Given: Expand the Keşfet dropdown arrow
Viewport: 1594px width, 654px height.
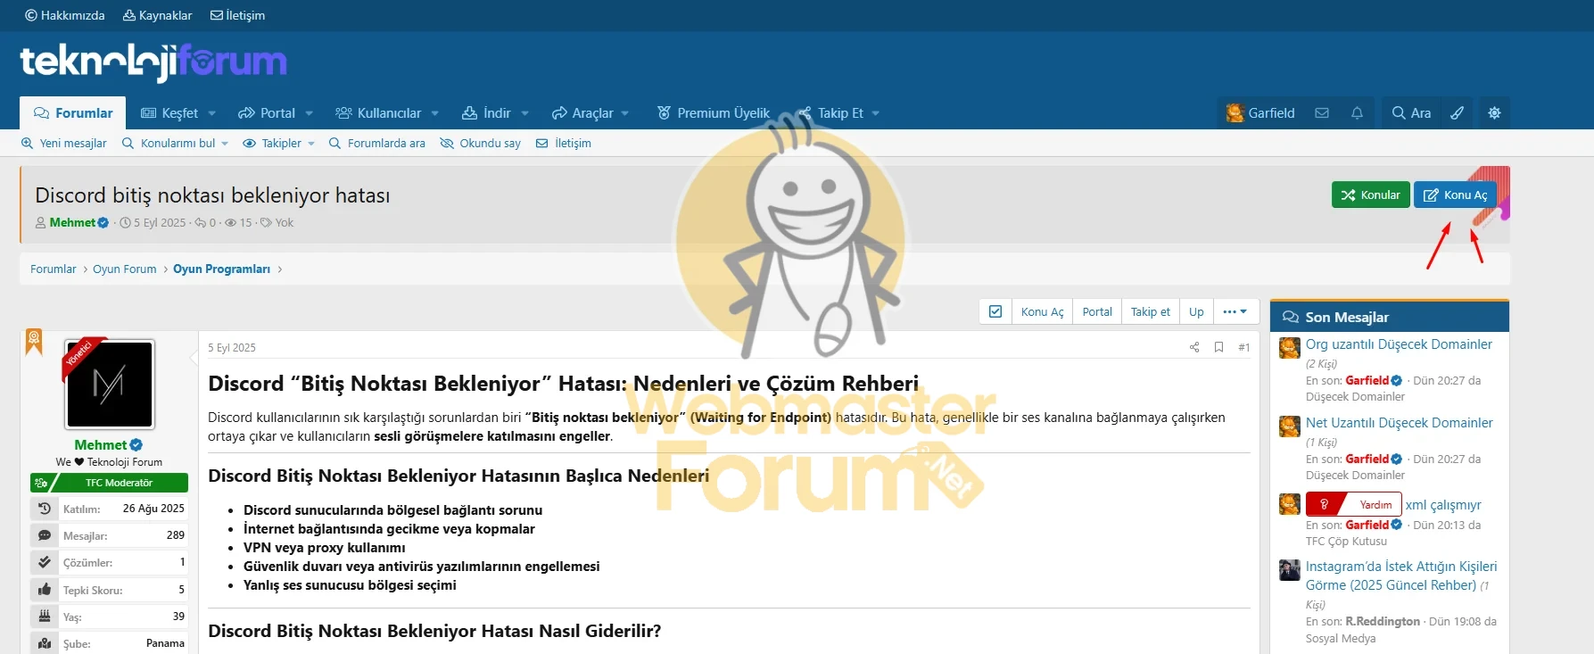Looking at the screenshot, I should (212, 113).
